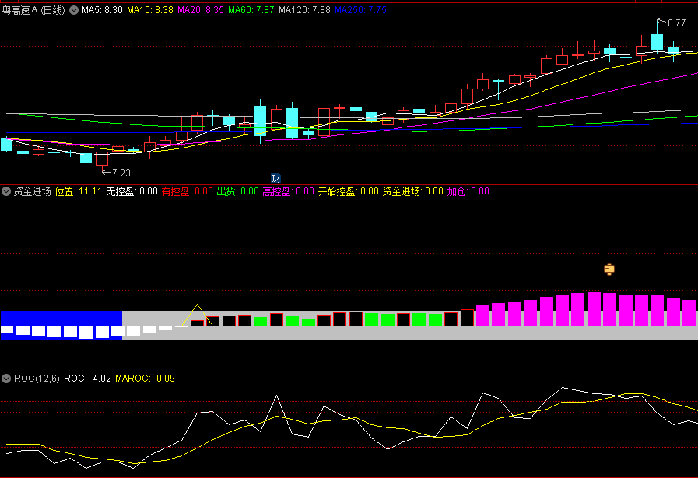Expand the 资金进场 indicator menu arrow
Image resolution: width=698 pixels, height=478 pixels.
pos(6,191)
